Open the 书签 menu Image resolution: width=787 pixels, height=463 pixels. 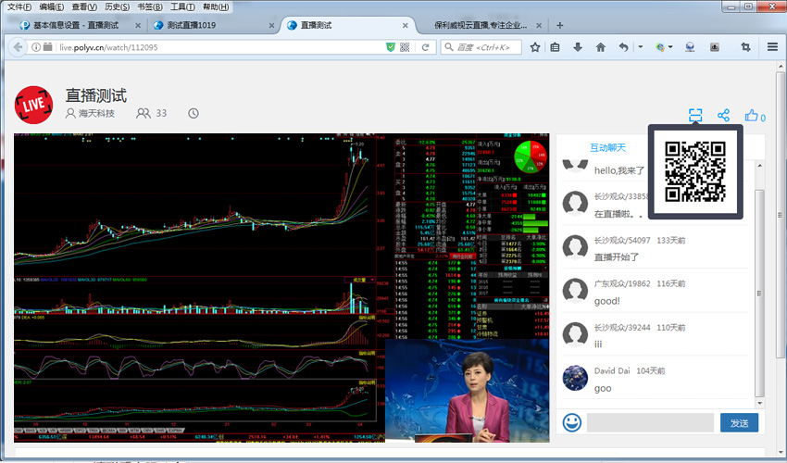[x=150, y=6]
